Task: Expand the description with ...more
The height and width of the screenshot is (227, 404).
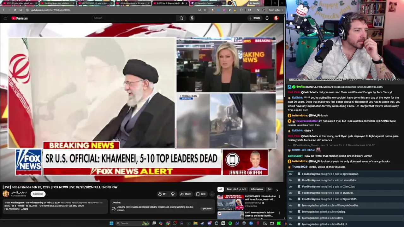Action: click(x=25, y=209)
